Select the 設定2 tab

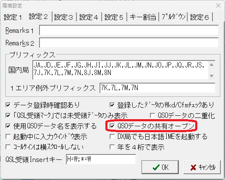pyautogui.click(x=39, y=16)
